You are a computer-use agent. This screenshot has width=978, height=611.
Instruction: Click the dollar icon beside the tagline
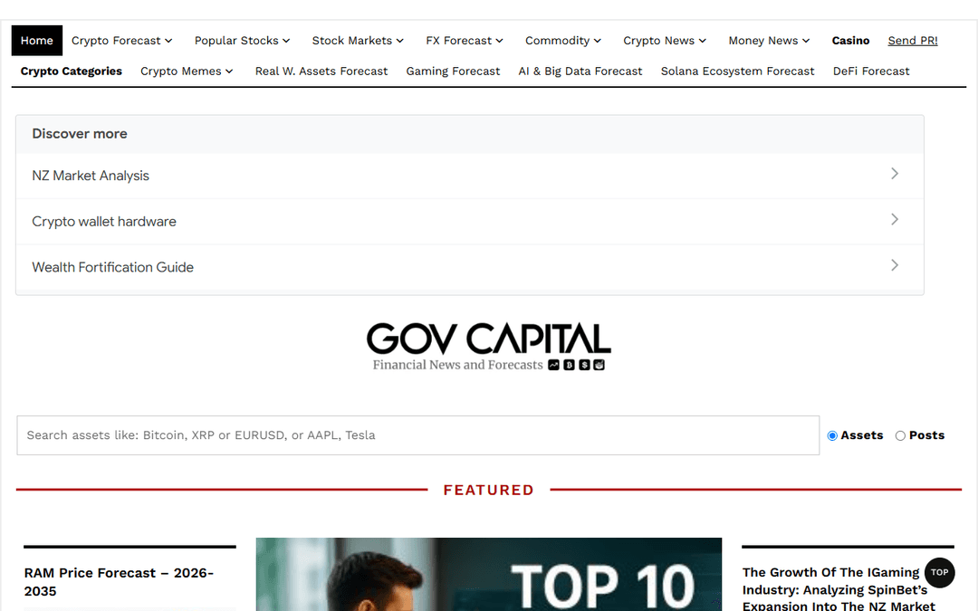(584, 366)
